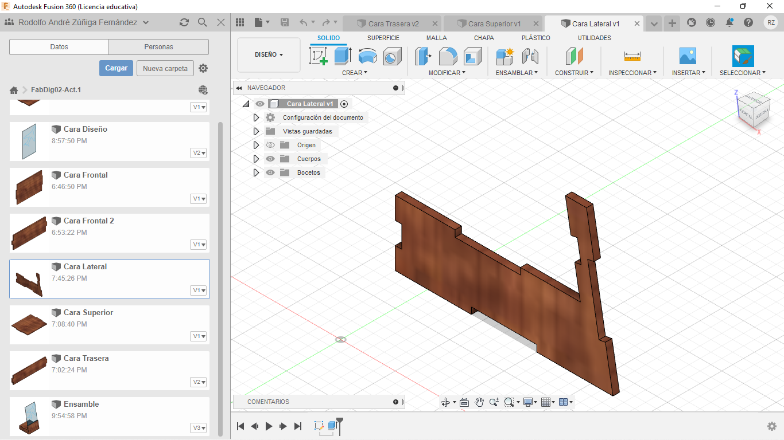Open the Cara Frontal 2 thumbnail
Viewport: 784px width, 440px height.
coord(29,233)
